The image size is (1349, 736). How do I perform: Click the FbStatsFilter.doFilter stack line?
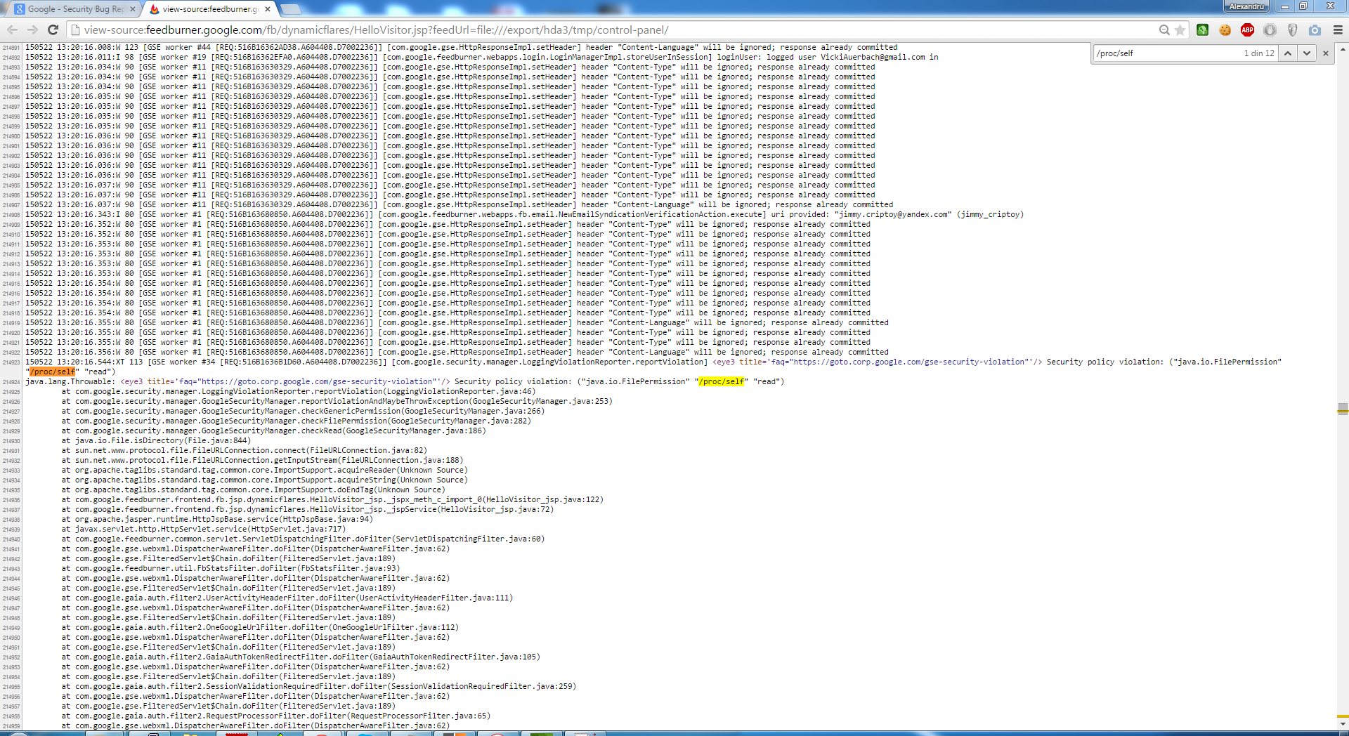point(230,568)
